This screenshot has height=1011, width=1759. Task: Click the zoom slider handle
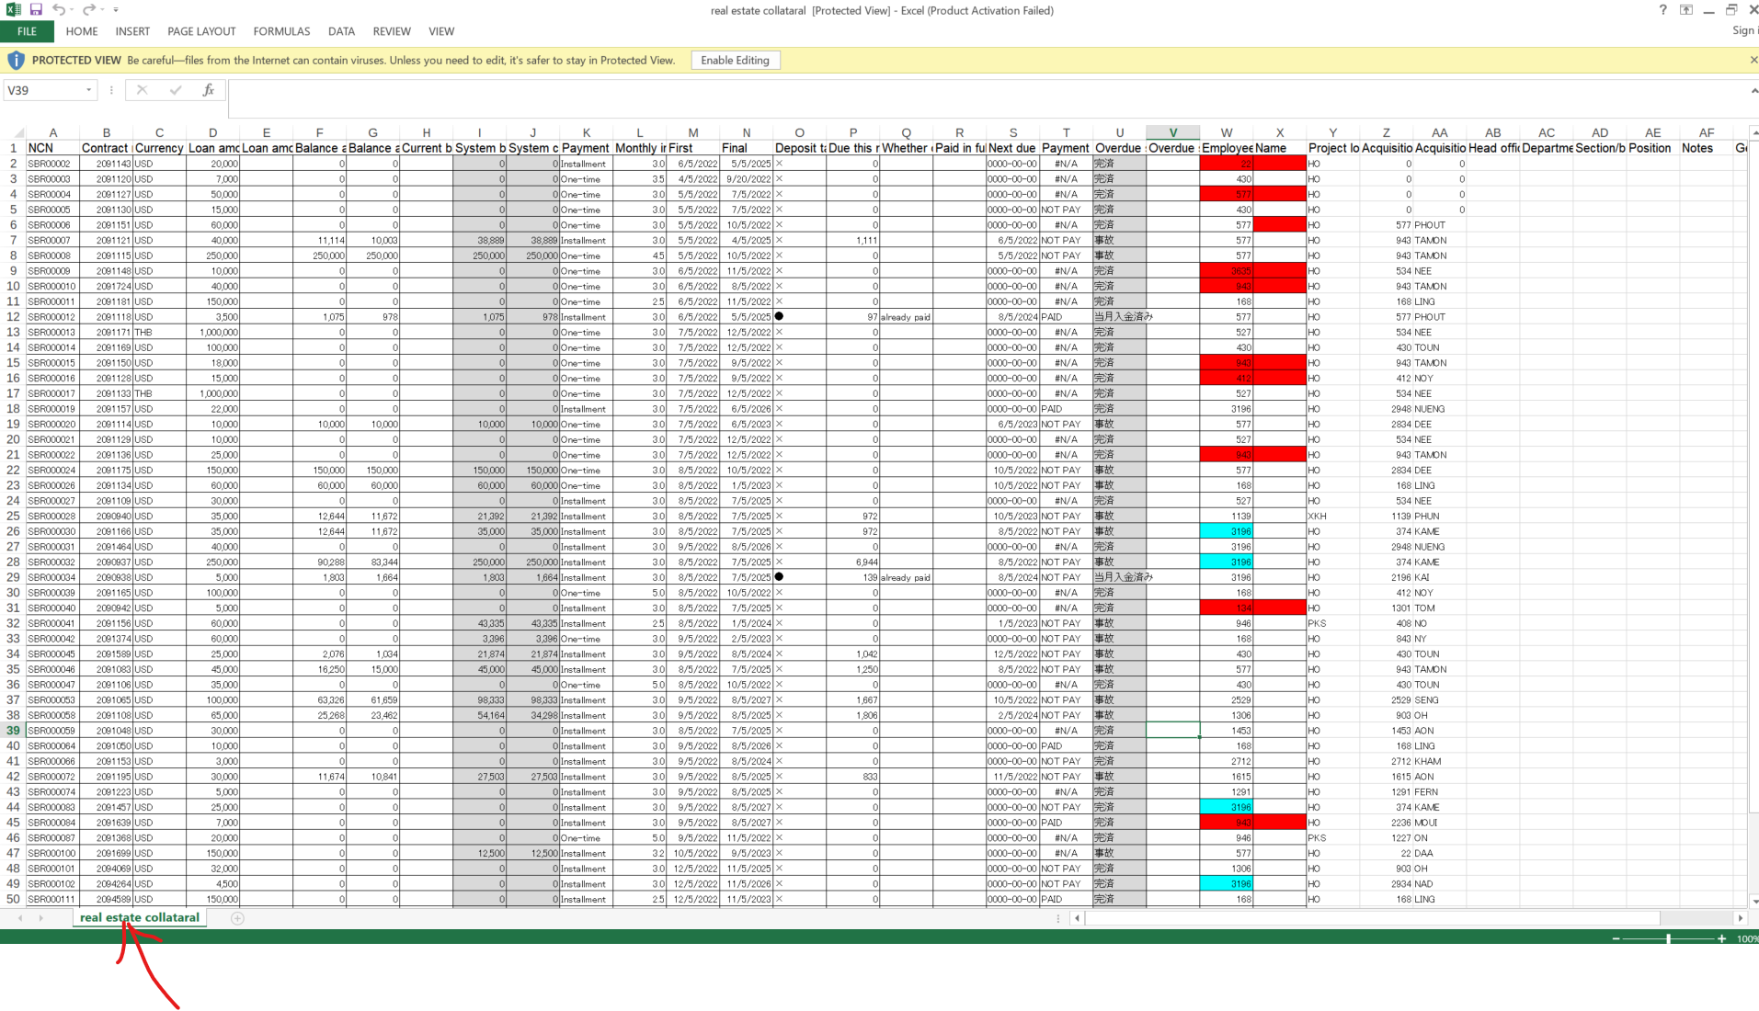1668,938
